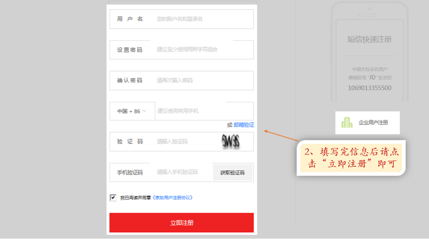Click the 获取验证码 button
This screenshot has width=429, height=239.
(232, 173)
